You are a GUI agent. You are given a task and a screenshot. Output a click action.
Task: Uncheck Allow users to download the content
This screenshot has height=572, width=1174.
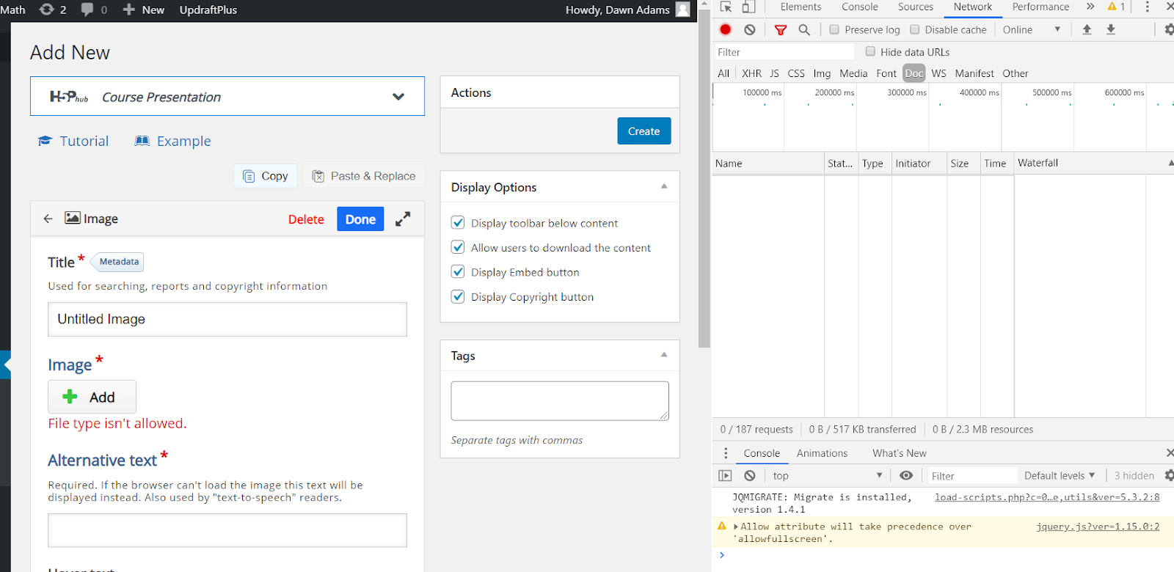[x=458, y=247]
